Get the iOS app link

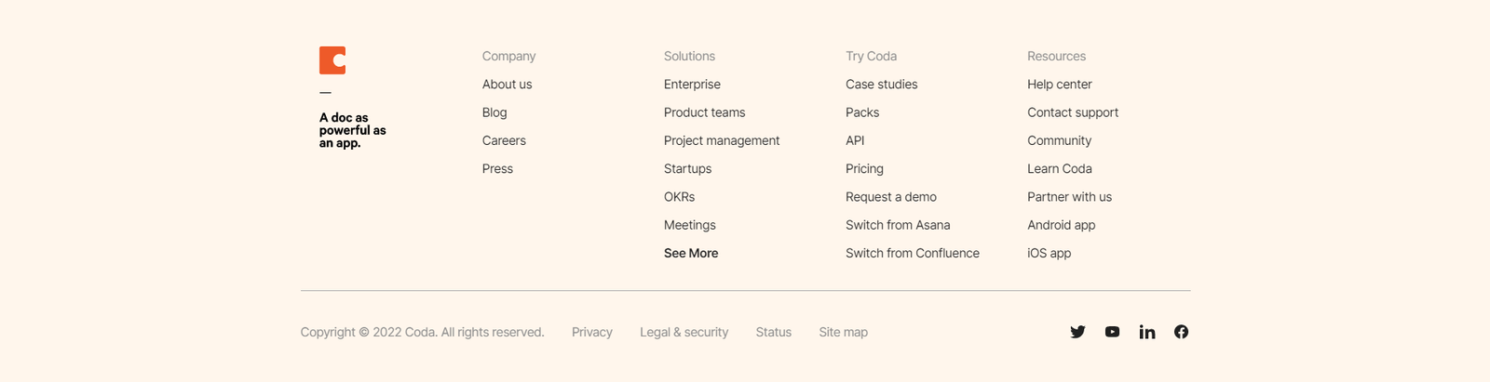(x=1049, y=253)
